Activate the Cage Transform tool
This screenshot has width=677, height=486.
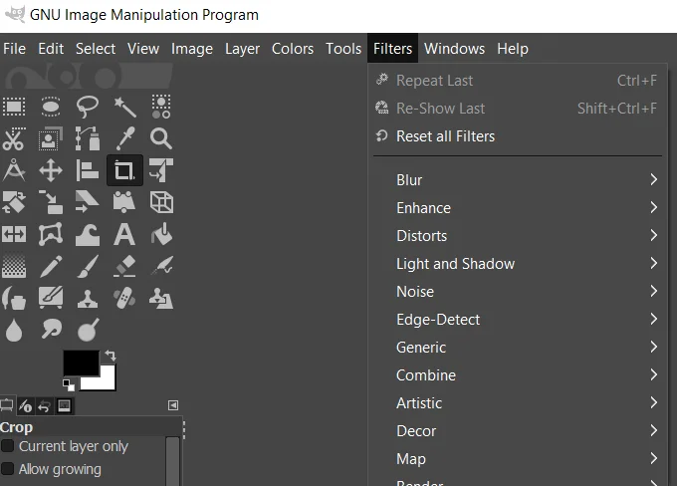(x=51, y=235)
